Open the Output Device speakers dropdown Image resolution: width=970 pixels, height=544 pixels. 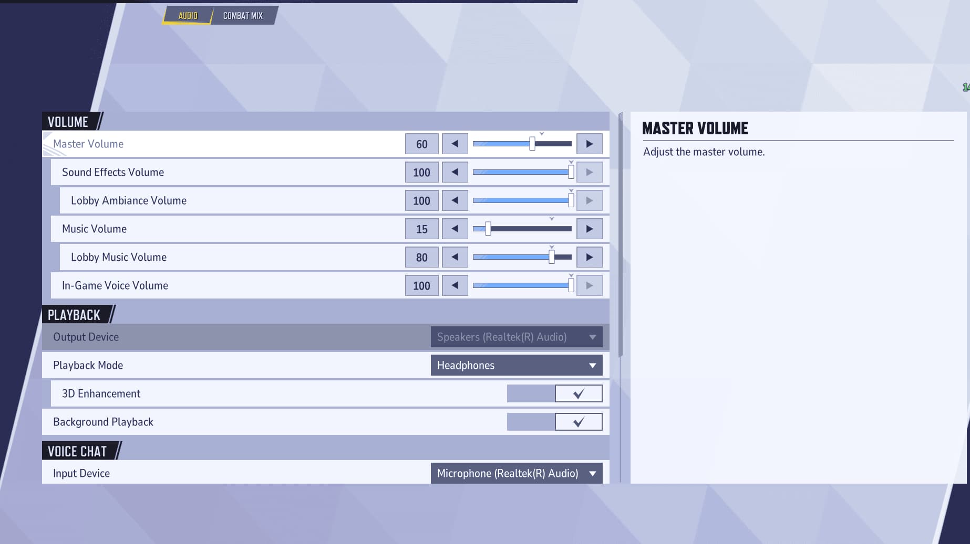[x=516, y=337]
